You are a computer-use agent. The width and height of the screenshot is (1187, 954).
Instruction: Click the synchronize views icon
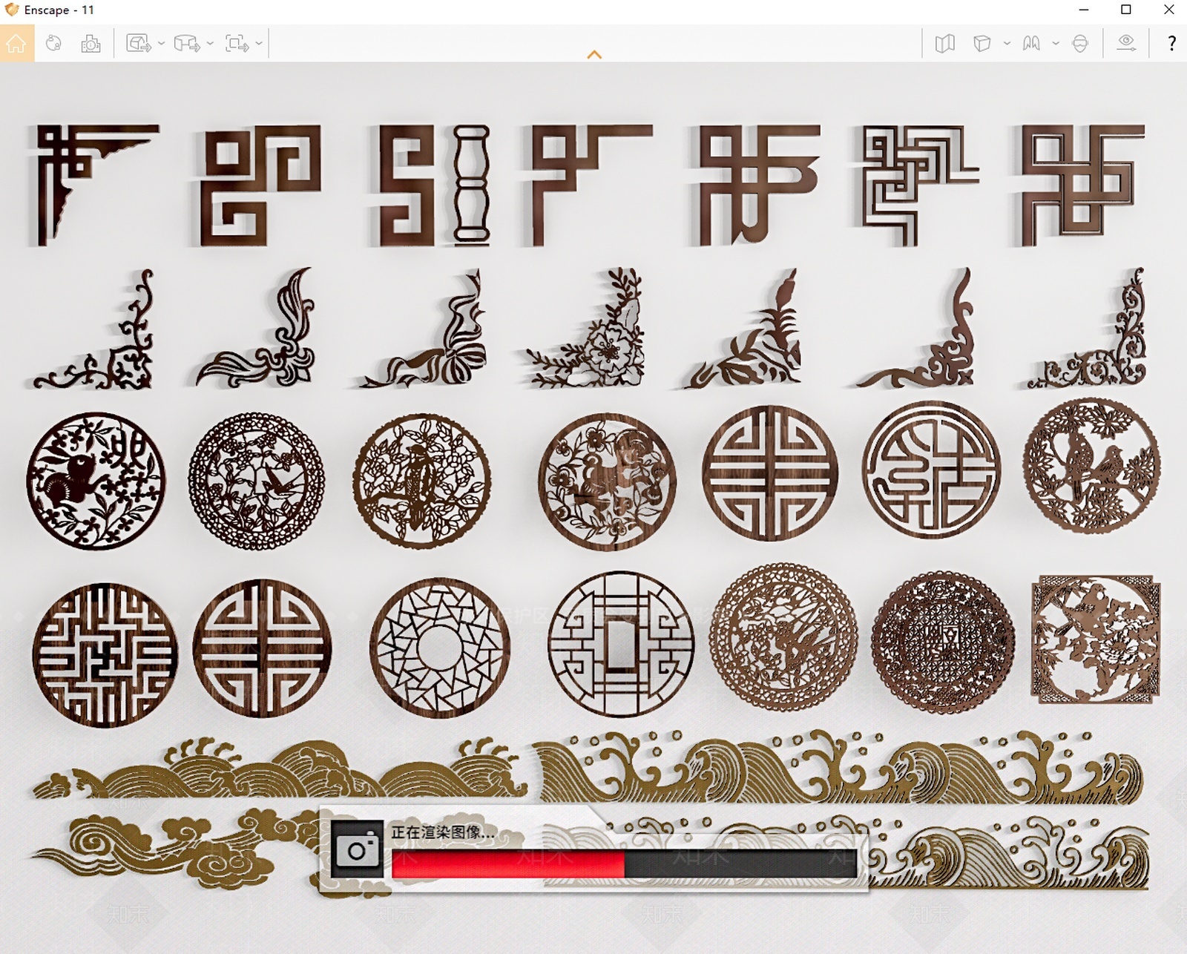[x=53, y=44]
